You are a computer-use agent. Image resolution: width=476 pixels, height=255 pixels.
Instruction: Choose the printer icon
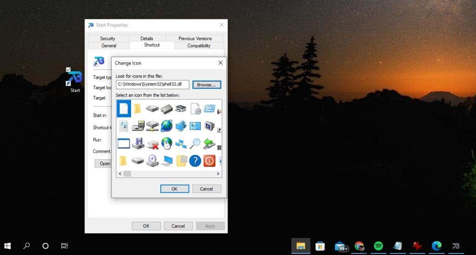click(181, 109)
